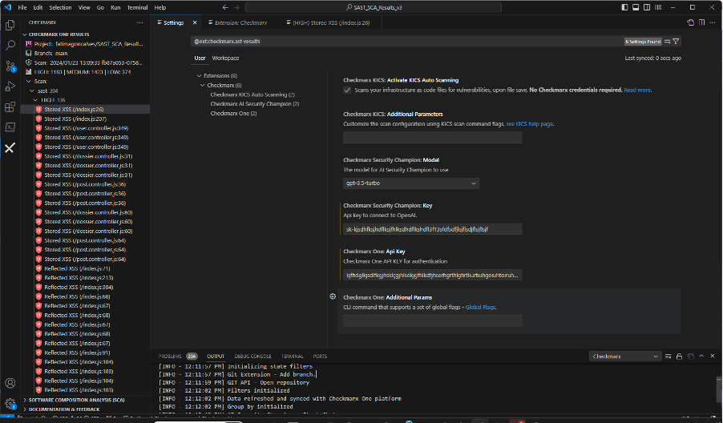Toggle Activate KICS Auto Scanning checkbox

pyautogui.click(x=347, y=91)
